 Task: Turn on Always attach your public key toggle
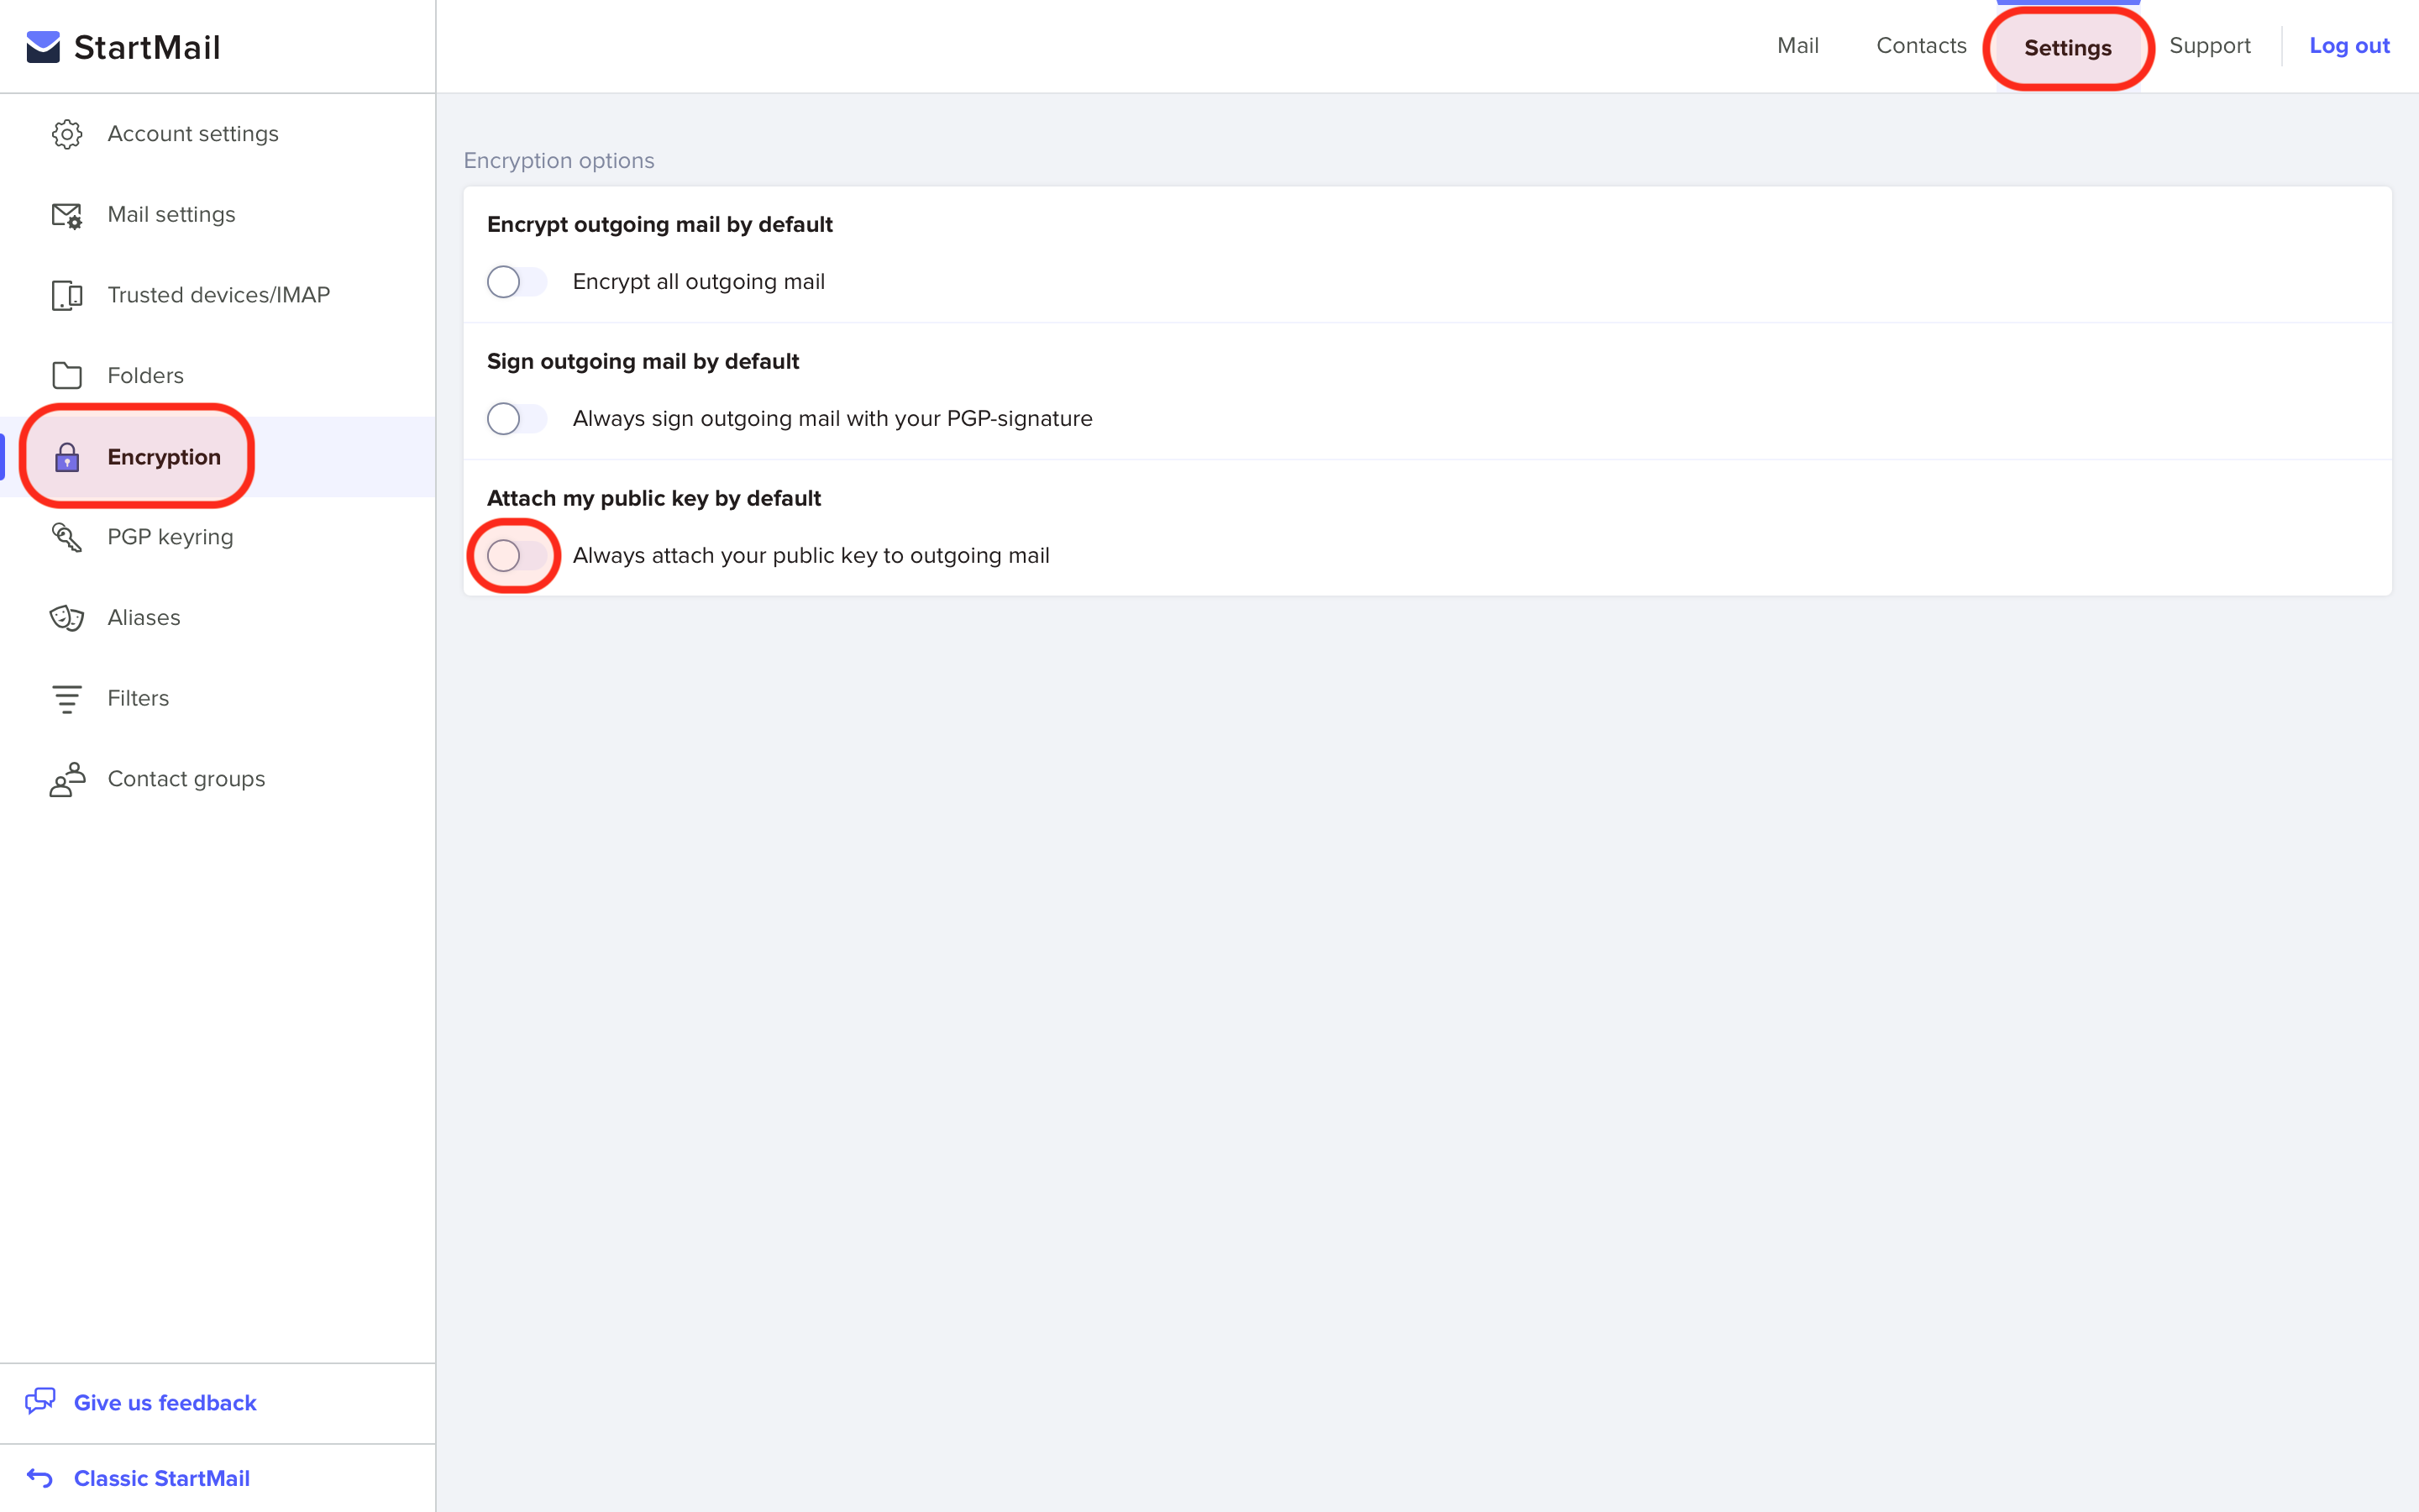point(517,556)
